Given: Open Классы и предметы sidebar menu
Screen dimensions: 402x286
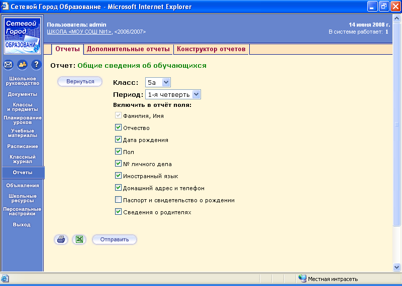Looking at the screenshot, I should point(23,107).
